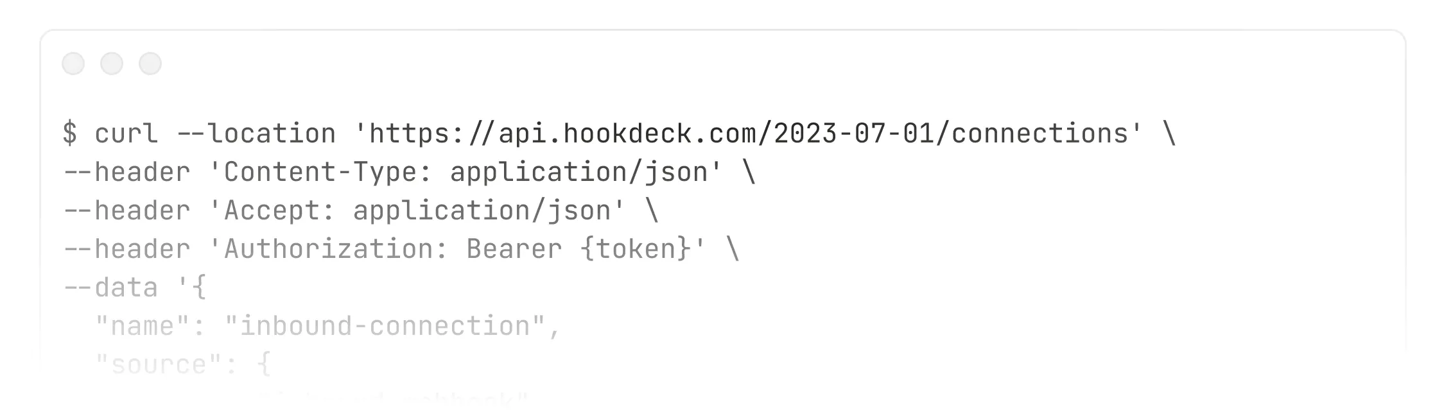Image resolution: width=1435 pixels, height=410 pixels.
Task: Click the Accept: header name
Action: 280,210
